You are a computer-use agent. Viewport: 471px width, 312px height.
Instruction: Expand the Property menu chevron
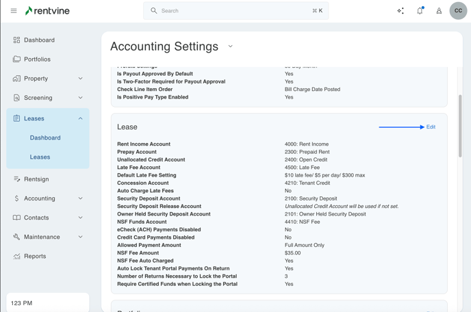pos(80,79)
